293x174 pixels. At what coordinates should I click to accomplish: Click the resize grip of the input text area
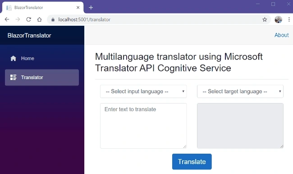click(x=185, y=146)
